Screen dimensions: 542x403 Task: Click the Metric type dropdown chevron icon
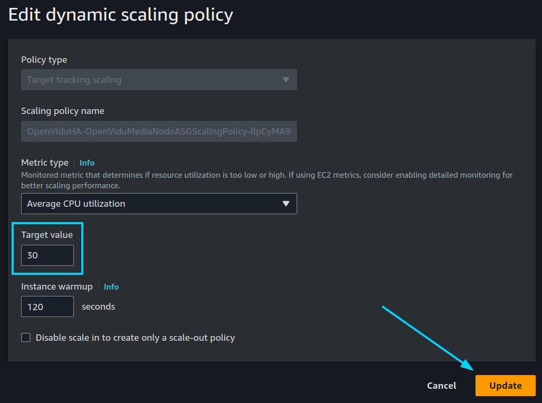[286, 204]
